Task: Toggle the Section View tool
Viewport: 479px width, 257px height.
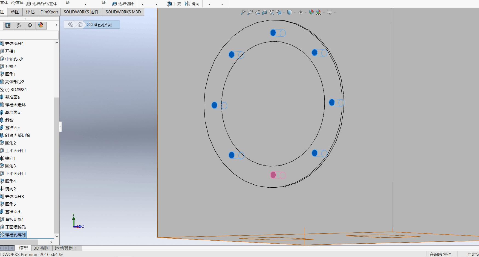Action: pos(264,12)
